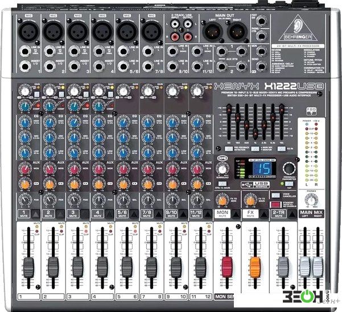Viewport: 342px width, 312px height.
Task: Enable the VOICE CANCELLER button
Action: pos(275,195)
